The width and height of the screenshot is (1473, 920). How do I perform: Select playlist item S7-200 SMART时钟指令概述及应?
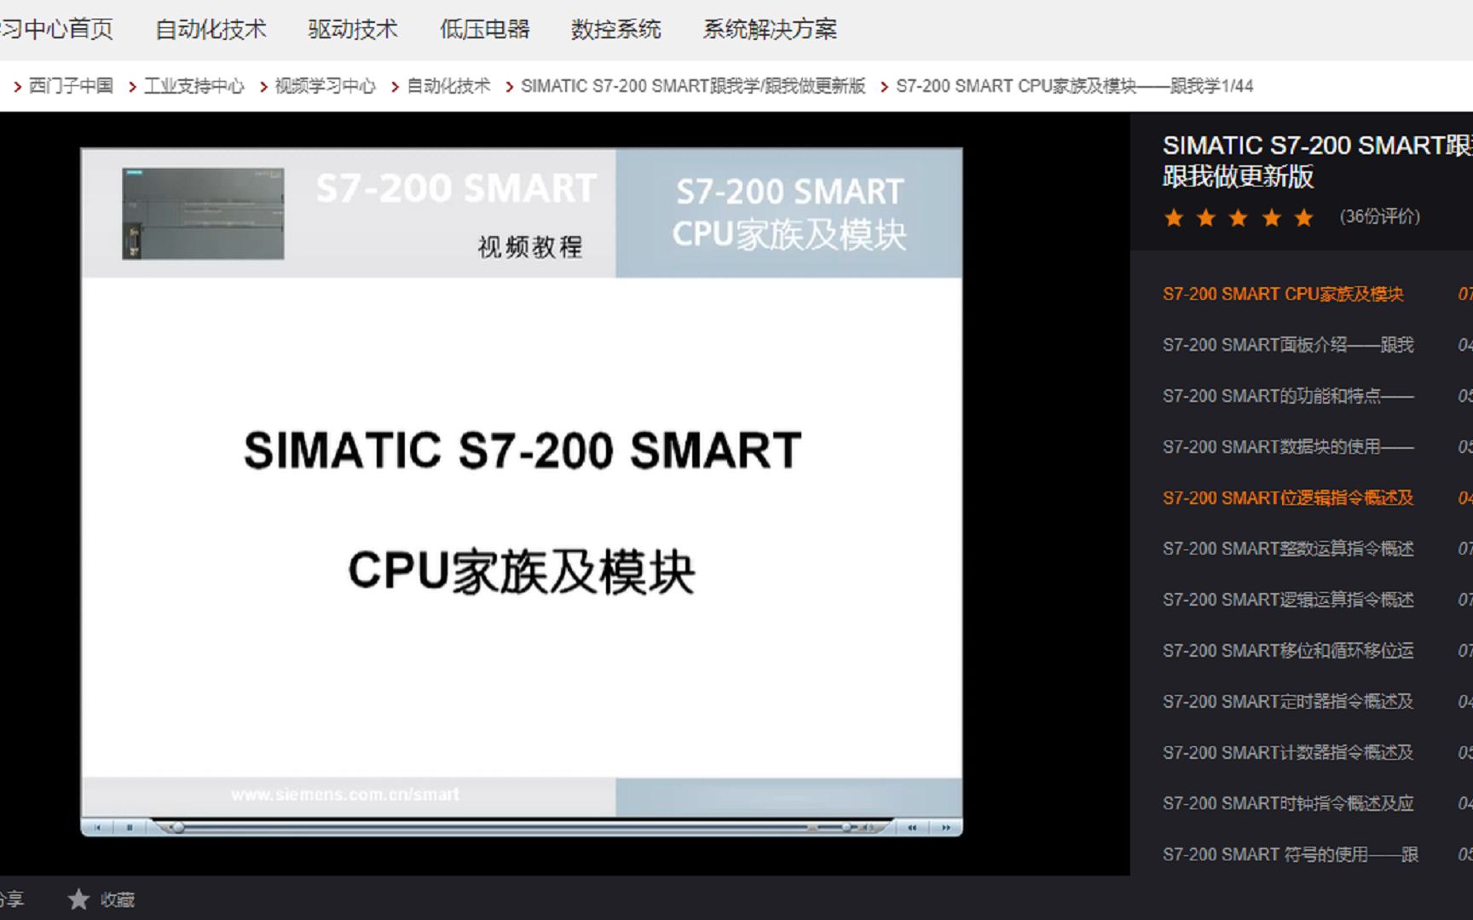1288,804
